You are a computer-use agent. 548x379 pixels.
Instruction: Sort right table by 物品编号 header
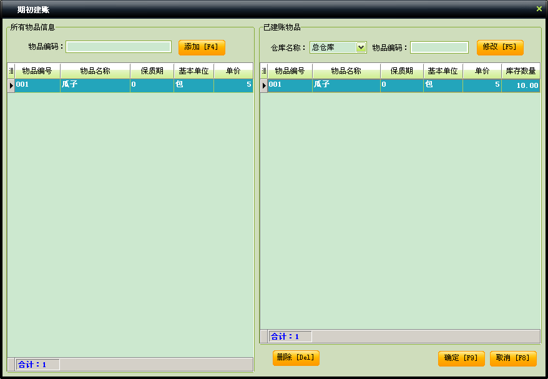290,71
